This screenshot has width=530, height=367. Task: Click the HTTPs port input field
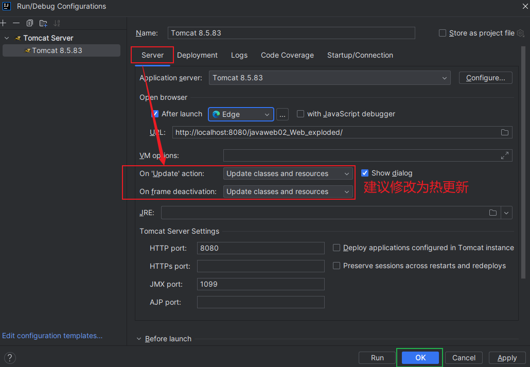pyautogui.click(x=260, y=266)
